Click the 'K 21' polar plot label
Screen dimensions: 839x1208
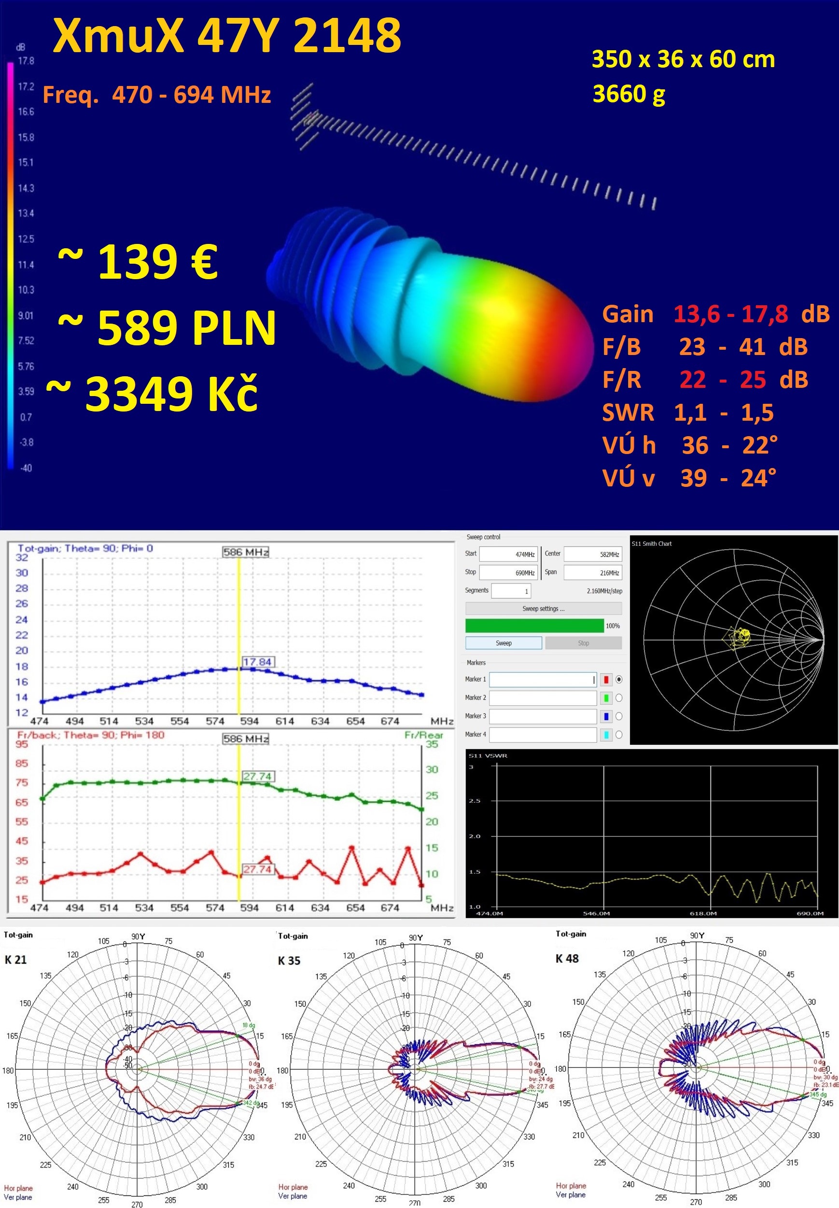tap(15, 960)
